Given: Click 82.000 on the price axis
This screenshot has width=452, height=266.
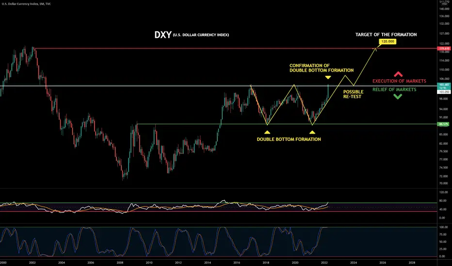Looking at the screenshot, I should pyautogui.click(x=444, y=144).
